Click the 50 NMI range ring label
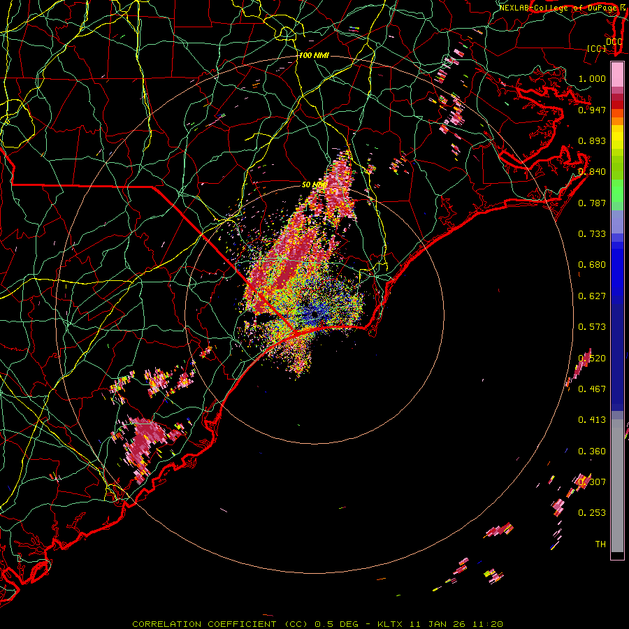The width and height of the screenshot is (629, 629). (314, 185)
